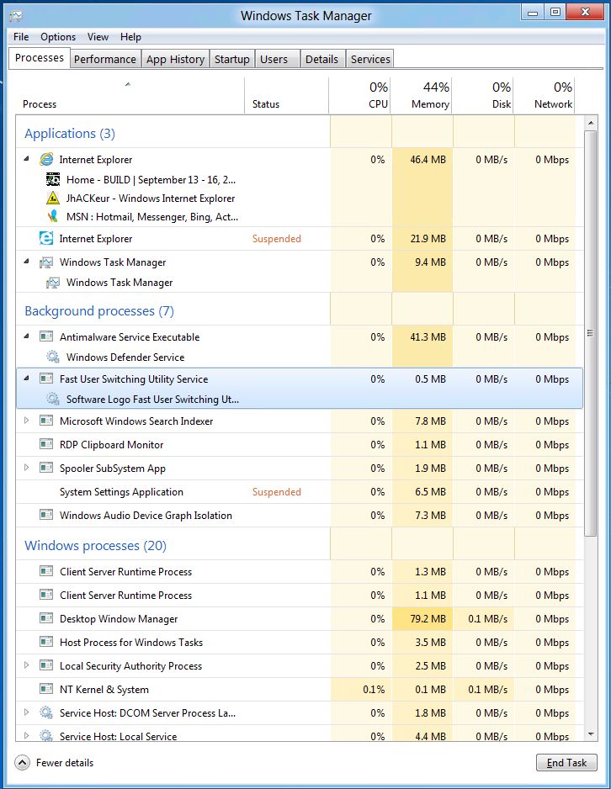Open the Help menu
The image size is (611, 789).
130,37
